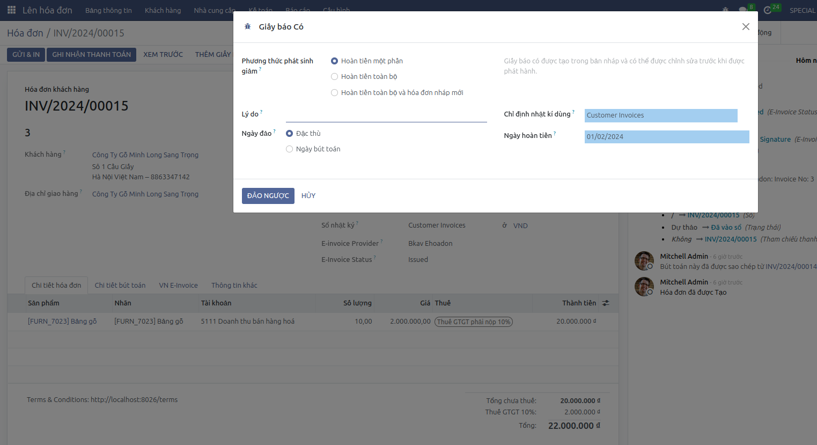Switch to the Chi tiết bút toán tab
This screenshot has width=817, height=445.
tap(120, 286)
